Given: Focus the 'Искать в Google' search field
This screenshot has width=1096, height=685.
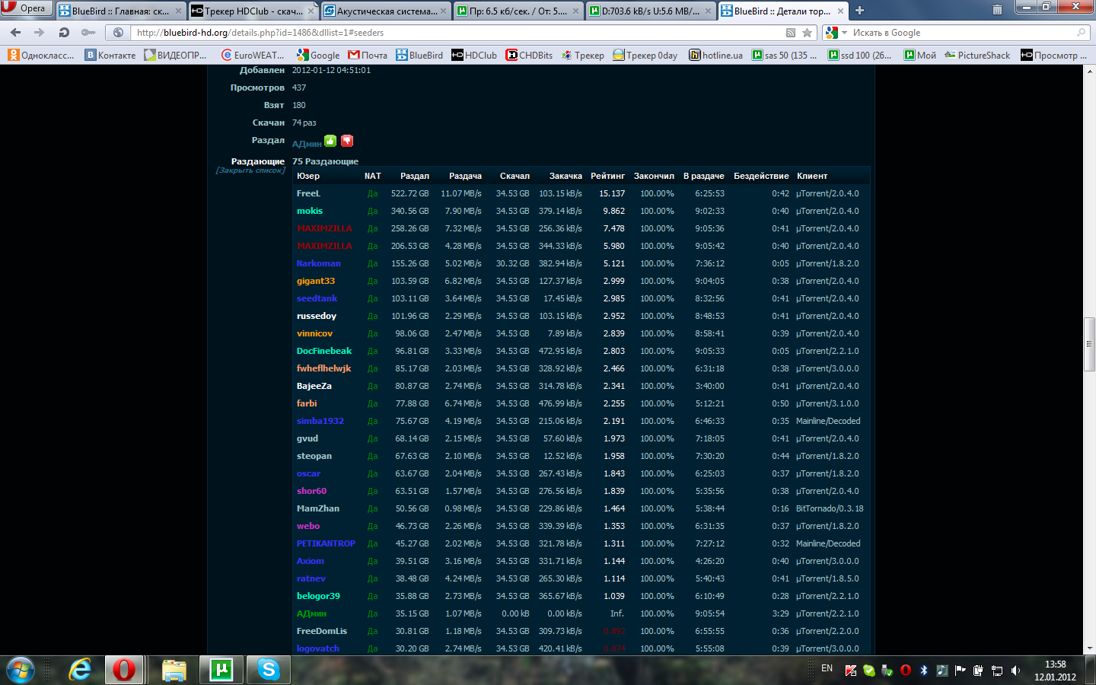Looking at the screenshot, I should 959,33.
